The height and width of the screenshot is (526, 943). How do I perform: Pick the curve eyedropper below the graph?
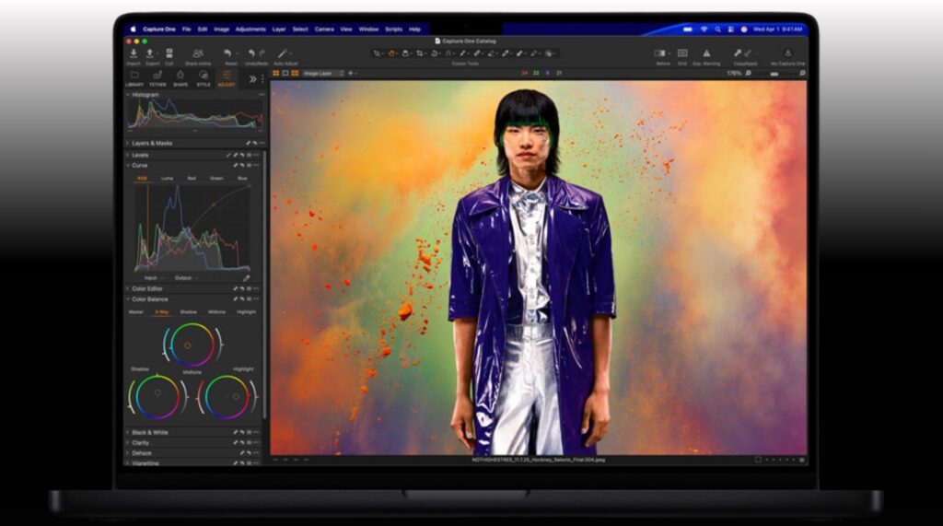(246, 277)
